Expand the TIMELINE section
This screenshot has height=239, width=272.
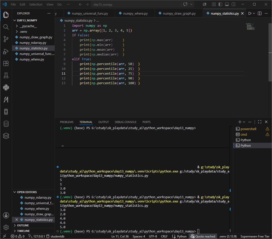33,231
